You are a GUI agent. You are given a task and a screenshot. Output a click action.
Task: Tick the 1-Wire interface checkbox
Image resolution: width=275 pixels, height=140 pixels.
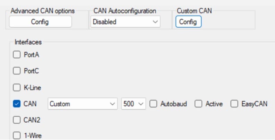[17, 135]
